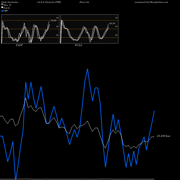
Task: Open the FAST stochastic thumbnail chart
Action: [x=30, y=29]
